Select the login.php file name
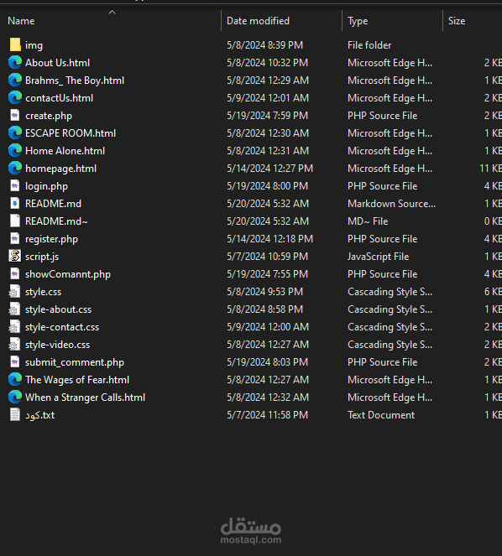 click(x=46, y=186)
